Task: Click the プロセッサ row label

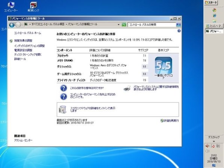Action: click(x=63, y=56)
